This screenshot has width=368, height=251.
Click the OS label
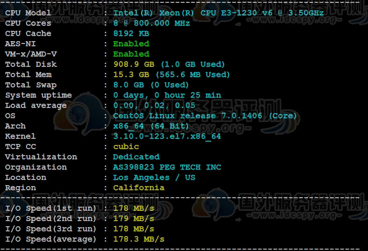[x=10, y=116]
